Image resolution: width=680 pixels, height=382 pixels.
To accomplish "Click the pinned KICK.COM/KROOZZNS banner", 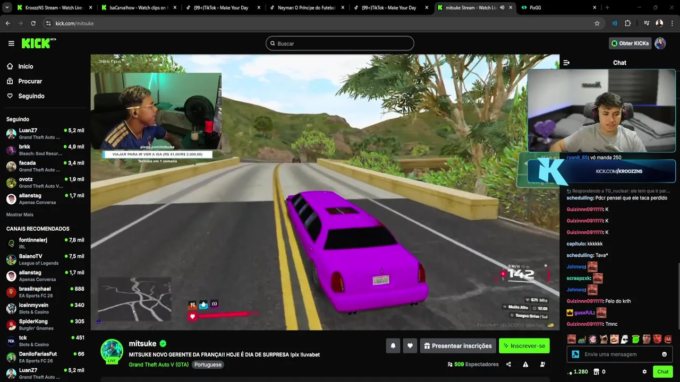I will click(601, 171).
